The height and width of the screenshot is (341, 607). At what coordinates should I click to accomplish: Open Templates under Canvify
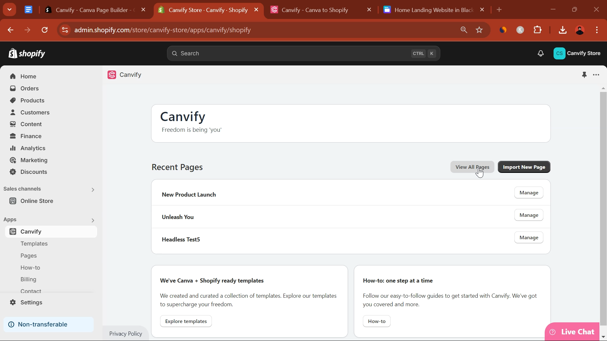[34, 244]
